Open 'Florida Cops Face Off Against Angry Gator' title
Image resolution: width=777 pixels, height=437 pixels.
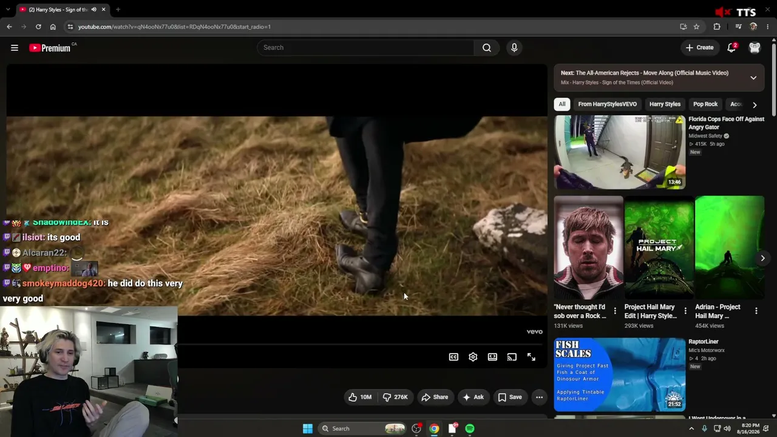point(726,123)
